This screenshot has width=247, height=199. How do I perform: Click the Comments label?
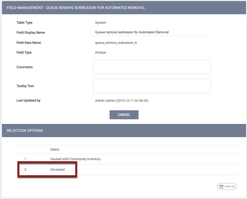[x=25, y=67]
